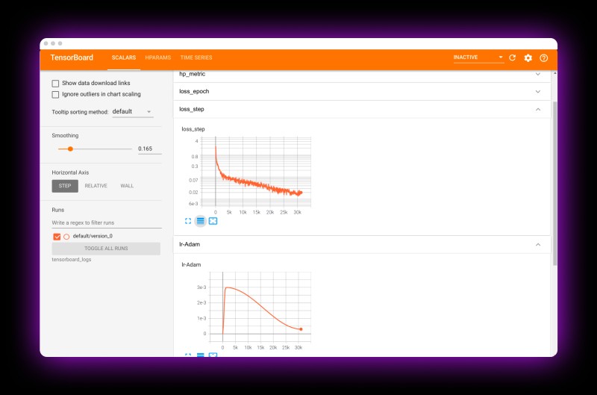597x395 pixels.
Task: Click the TOGGLE ALL RUNS button
Action: point(106,249)
